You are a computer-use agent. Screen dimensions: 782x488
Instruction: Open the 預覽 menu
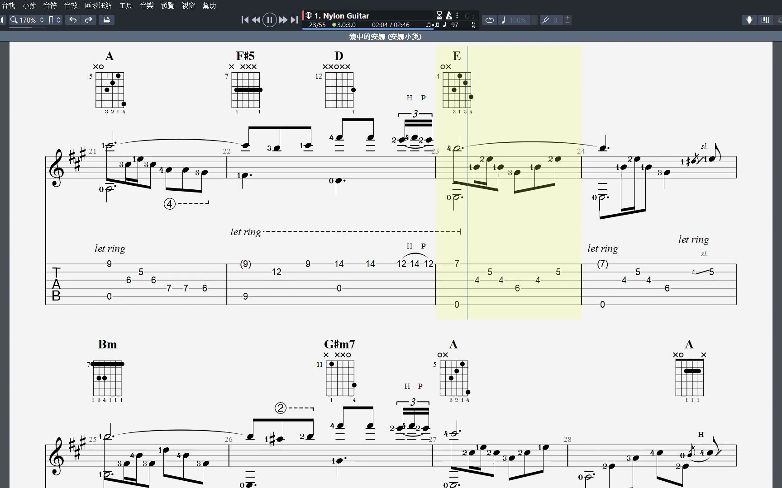click(x=168, y=5)
